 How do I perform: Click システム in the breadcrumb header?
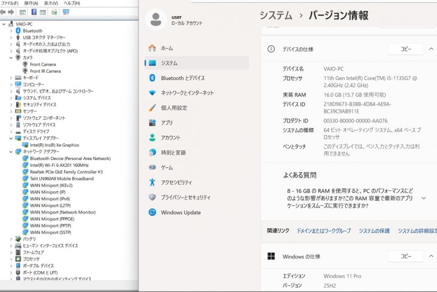point(276,15)
